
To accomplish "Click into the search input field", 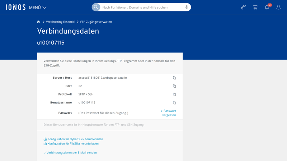I will point(142,7).
